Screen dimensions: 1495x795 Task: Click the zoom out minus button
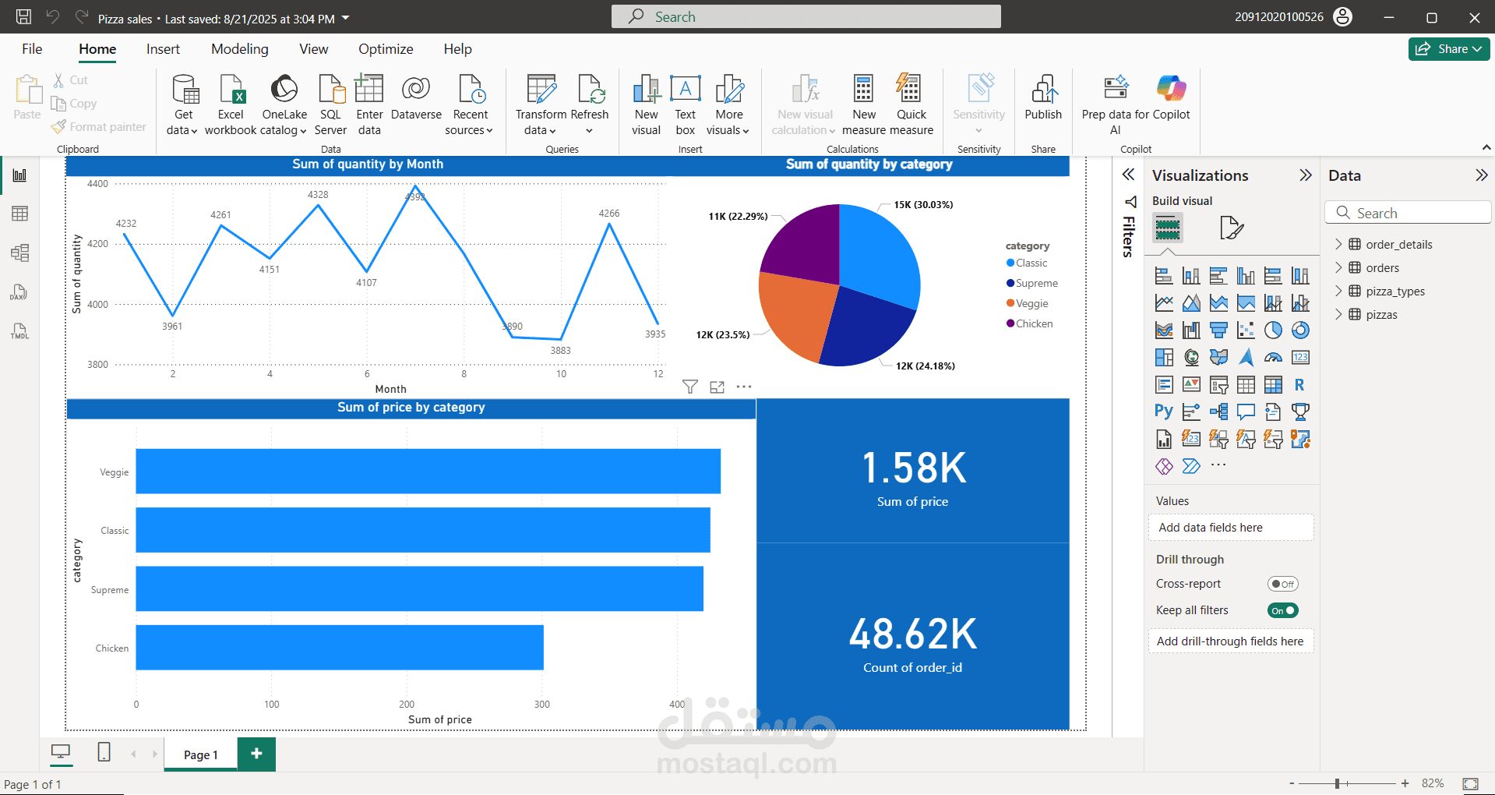coord(1292,783)
